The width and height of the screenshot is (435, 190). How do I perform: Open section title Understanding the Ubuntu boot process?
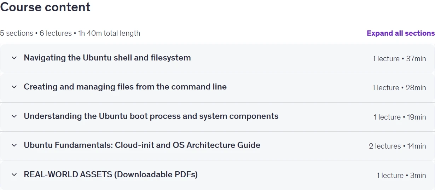(x=151, y=116)
